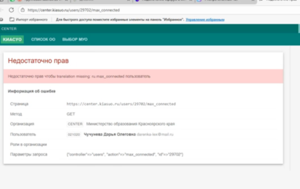Open the СПИСОК ОО menu item

[x=43, y=40]
